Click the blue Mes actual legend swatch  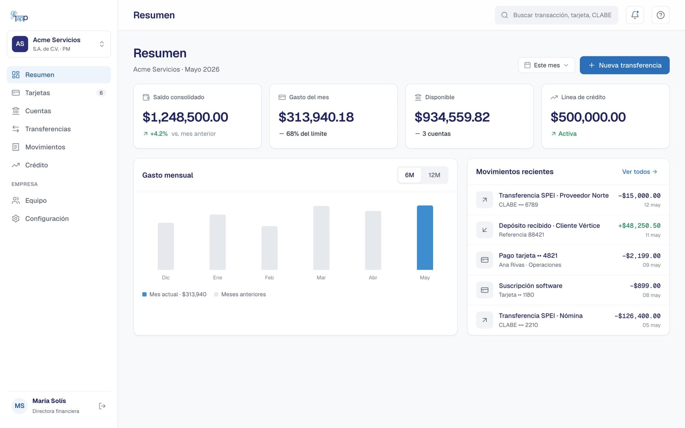coord(144,294)
